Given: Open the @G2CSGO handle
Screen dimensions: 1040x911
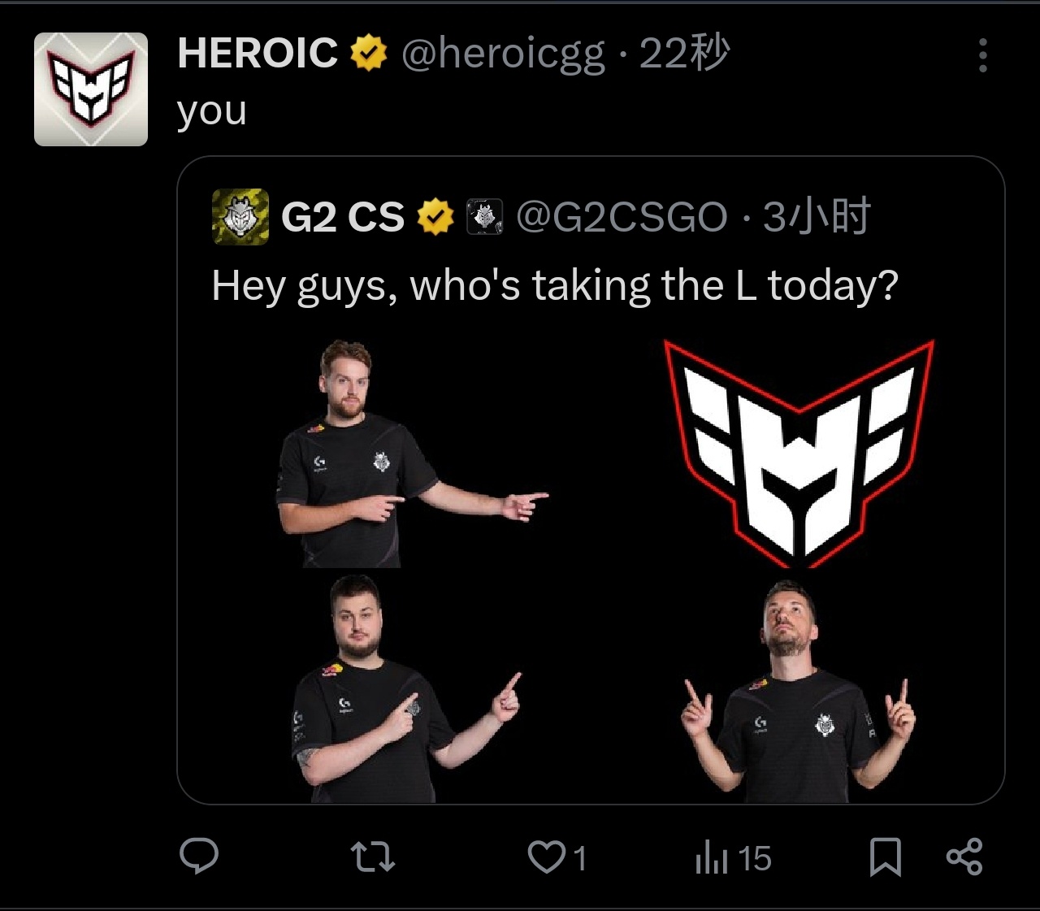Looking at the screenshot, I should pyautogui.click(x=622, y=217).
